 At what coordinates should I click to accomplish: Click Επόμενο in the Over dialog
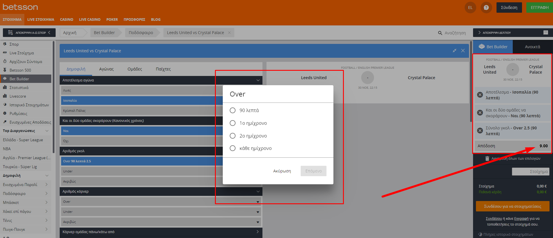pos(313,171)
